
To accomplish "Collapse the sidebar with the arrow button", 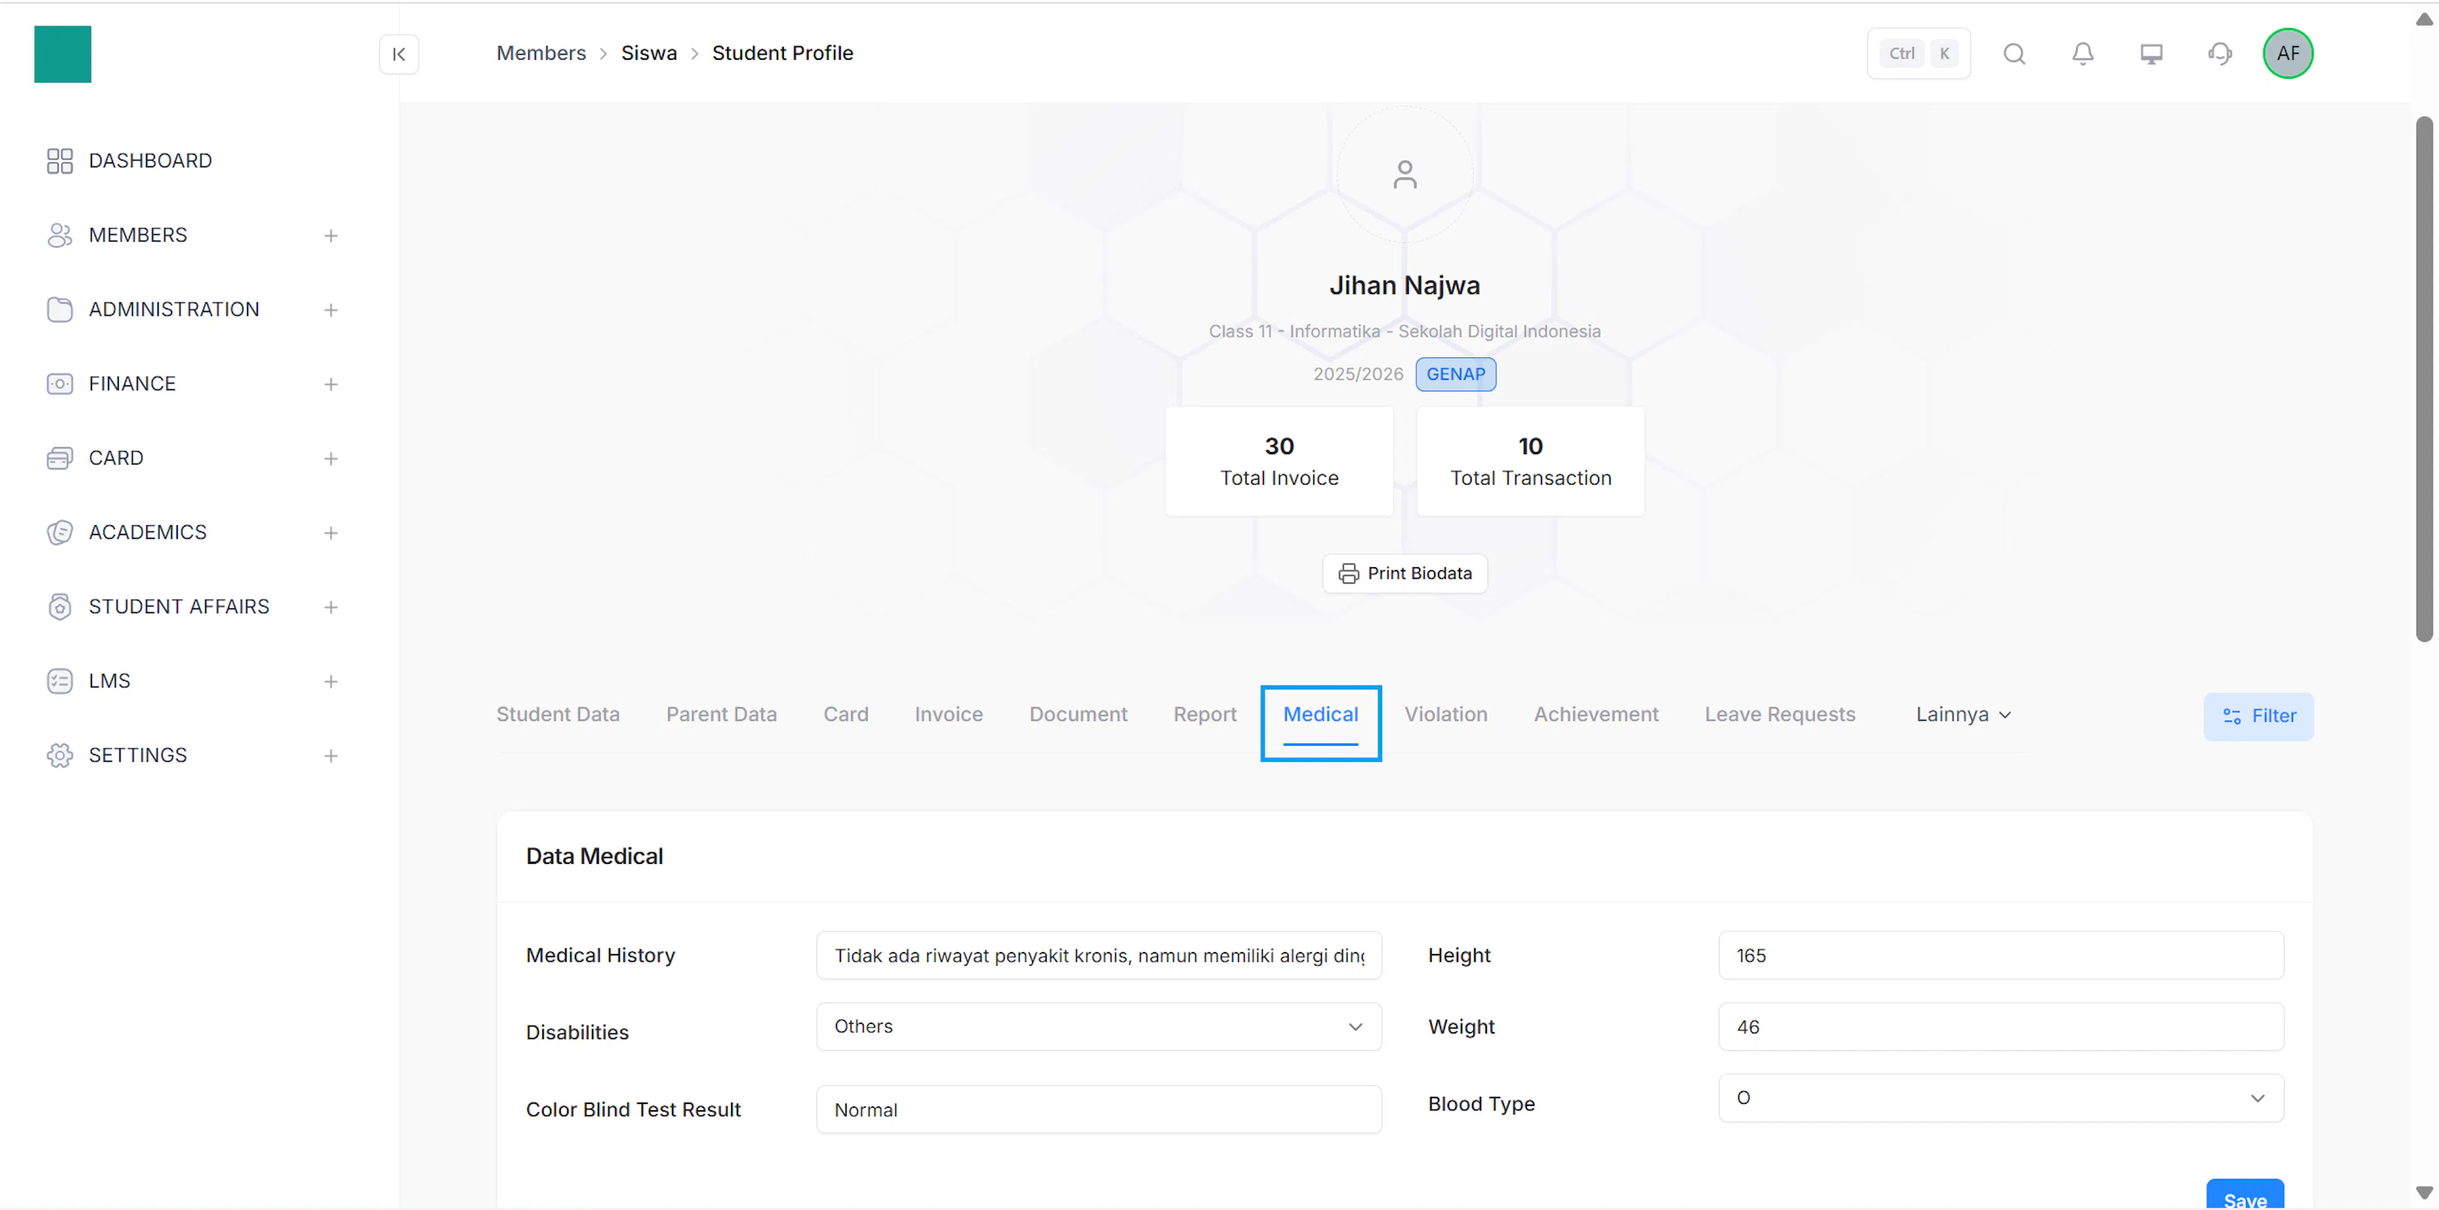I will 399,54.
